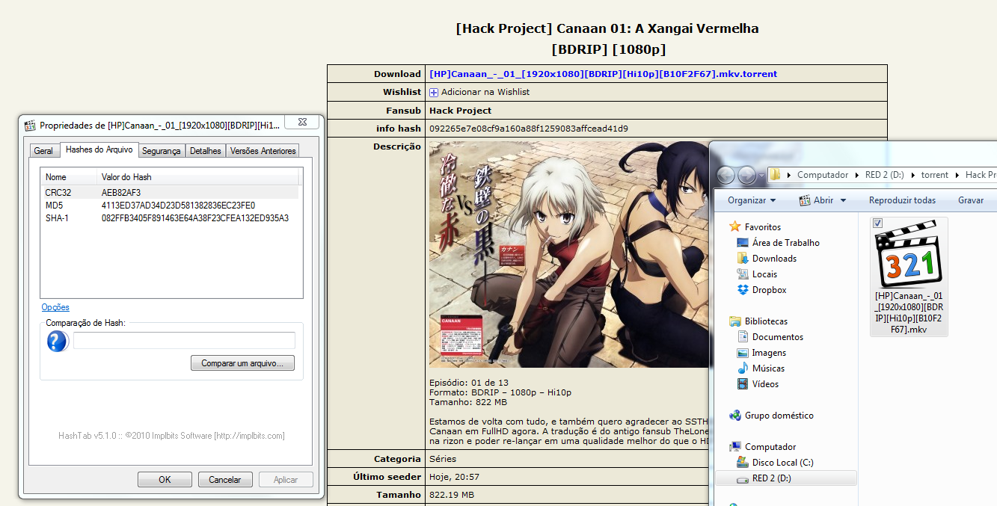Switch to the Geral tab
Screen dimensions: 997x506
coord(43,151)
